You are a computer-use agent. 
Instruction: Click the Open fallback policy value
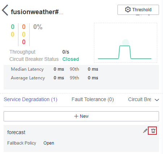point(49,143)
